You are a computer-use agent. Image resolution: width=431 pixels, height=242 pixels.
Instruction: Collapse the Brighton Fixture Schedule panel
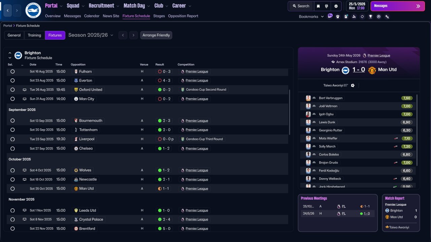click(10, 53)
